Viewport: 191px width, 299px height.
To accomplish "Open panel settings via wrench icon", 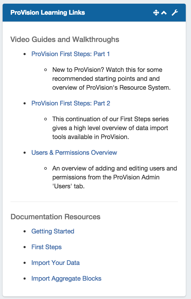I will point(175,13).
